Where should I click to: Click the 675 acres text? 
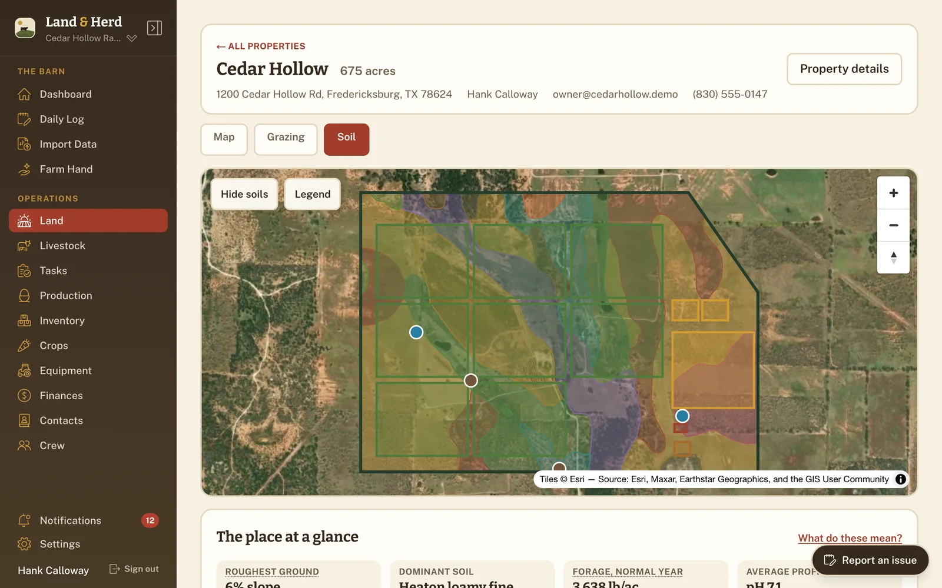point(367,71)
